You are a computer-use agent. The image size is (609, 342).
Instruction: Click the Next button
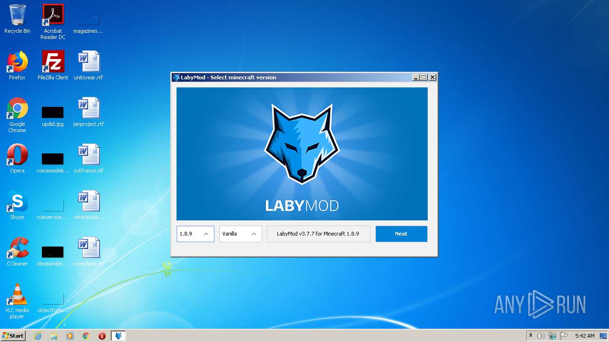401,234
